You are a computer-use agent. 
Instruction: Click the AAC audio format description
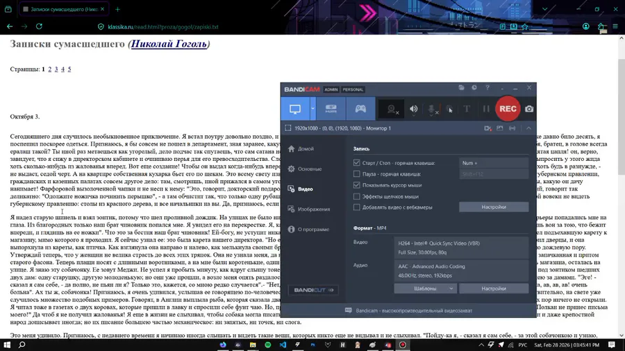pyautogui.click(x=461, y=271)
